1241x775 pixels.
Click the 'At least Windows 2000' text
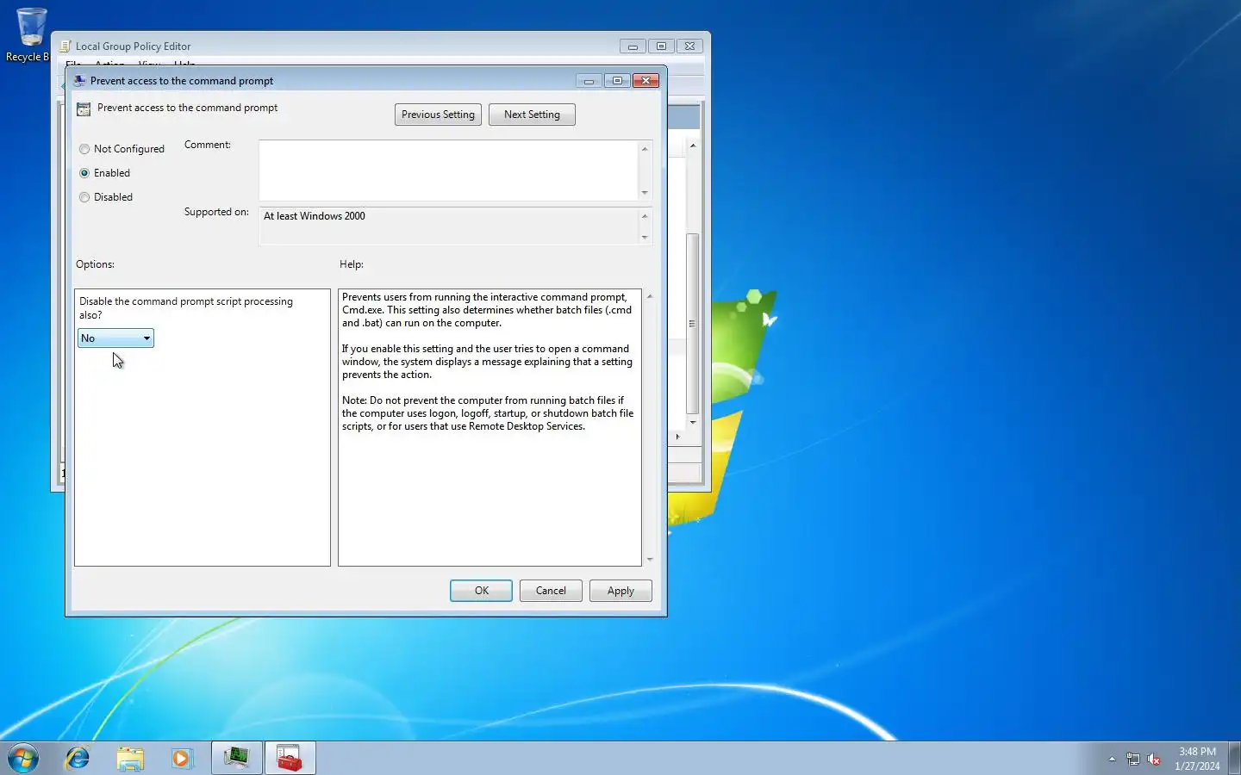[x=315, y=216]
